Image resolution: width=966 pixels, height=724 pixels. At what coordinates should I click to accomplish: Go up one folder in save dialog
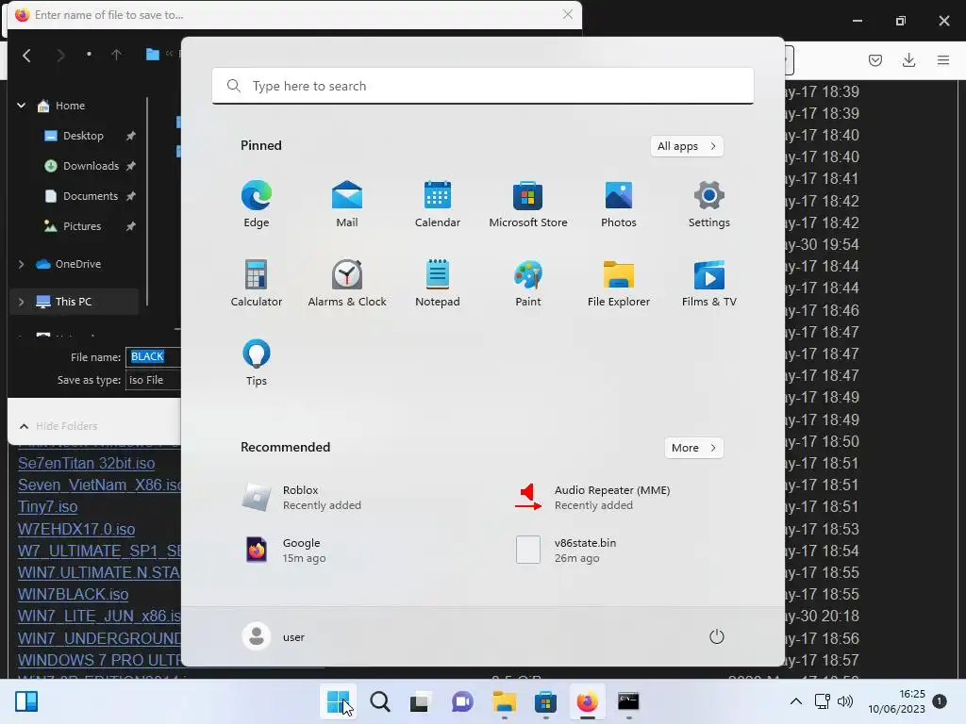[x=116, y=56]
